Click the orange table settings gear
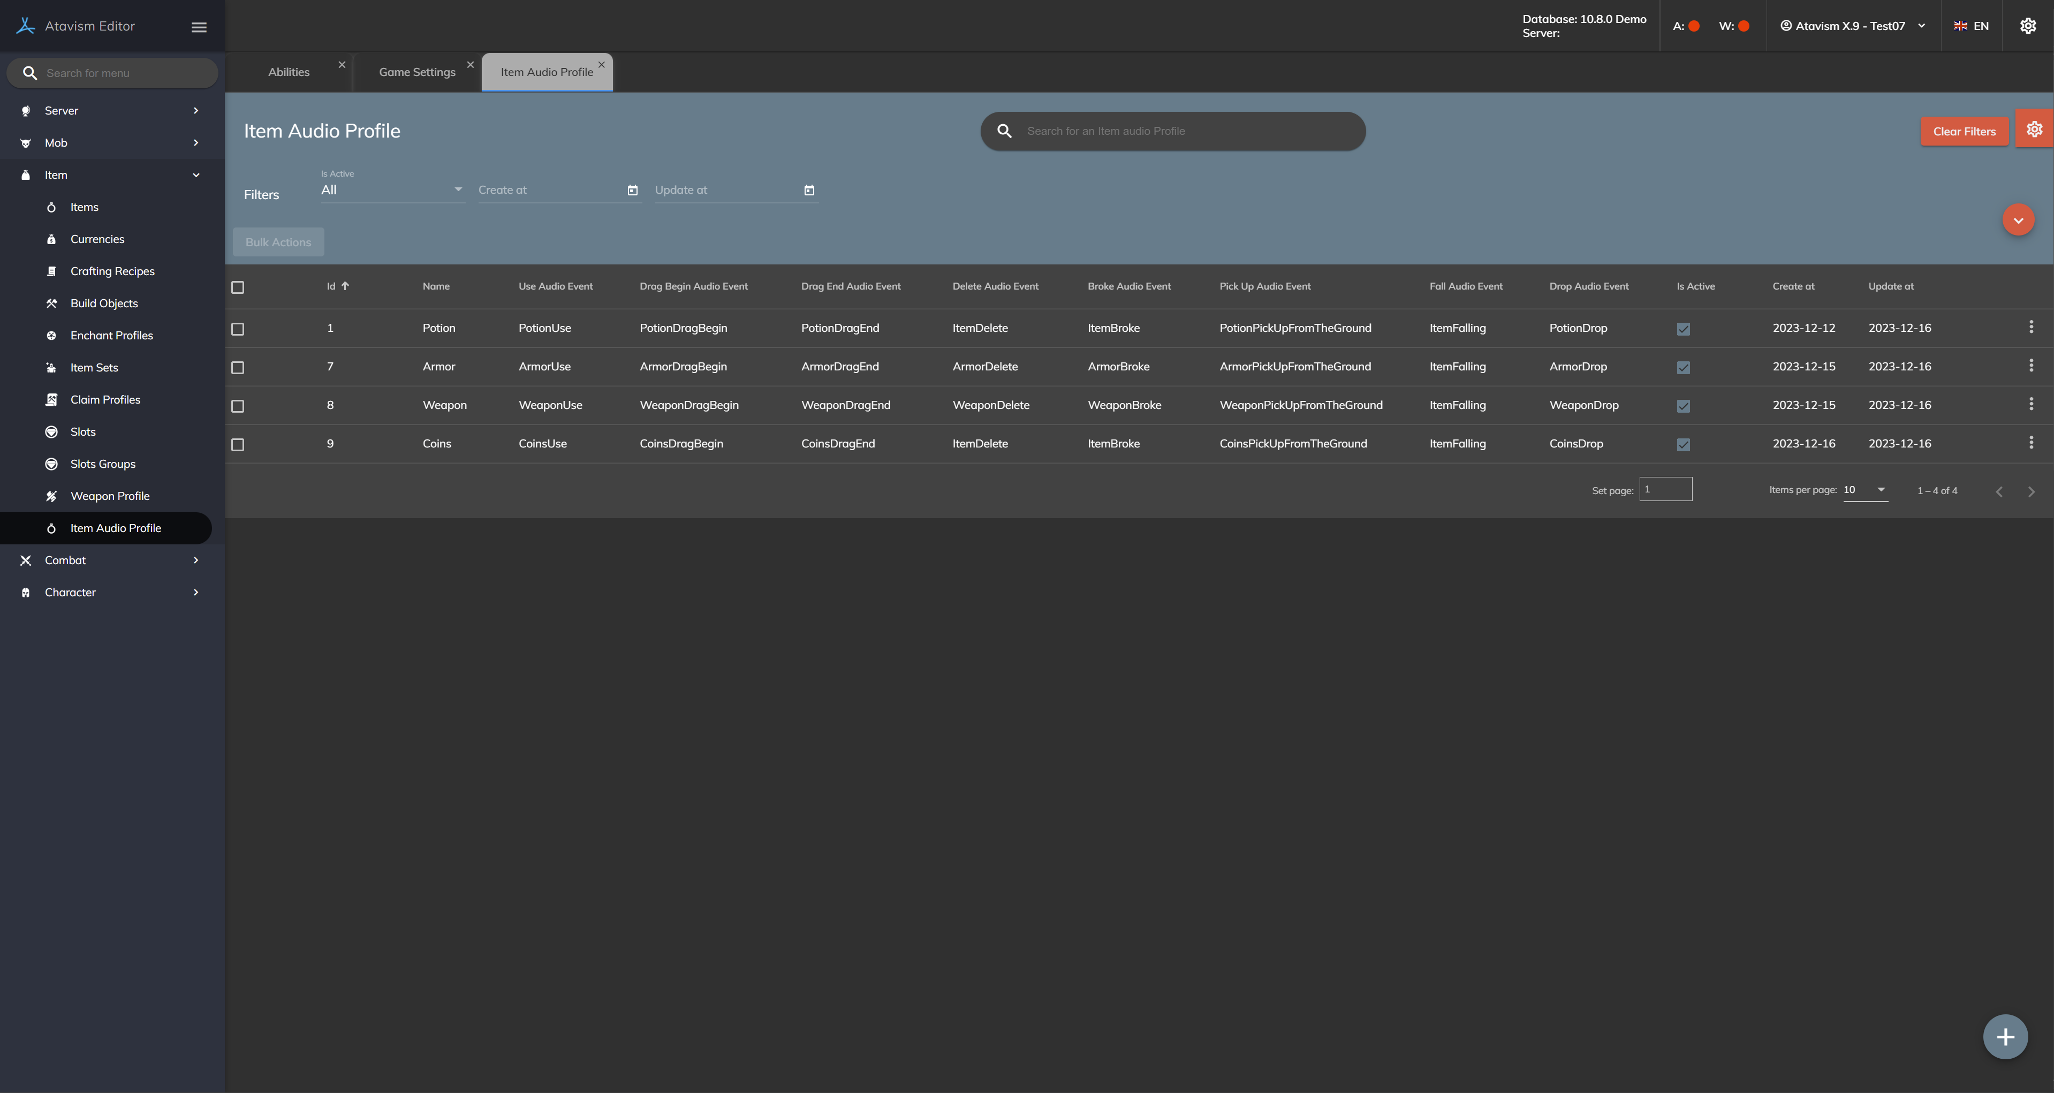The height and width of the screenshot is (1093, 2054). tap(2034, 129)
